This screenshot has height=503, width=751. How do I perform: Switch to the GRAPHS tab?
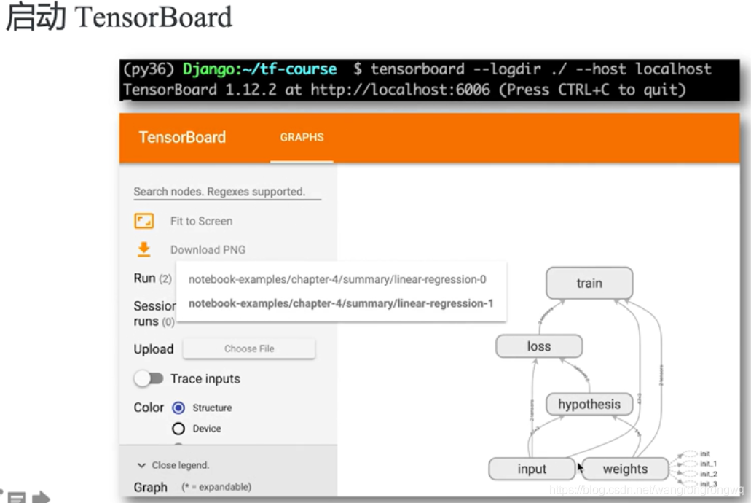click(302, 138)
